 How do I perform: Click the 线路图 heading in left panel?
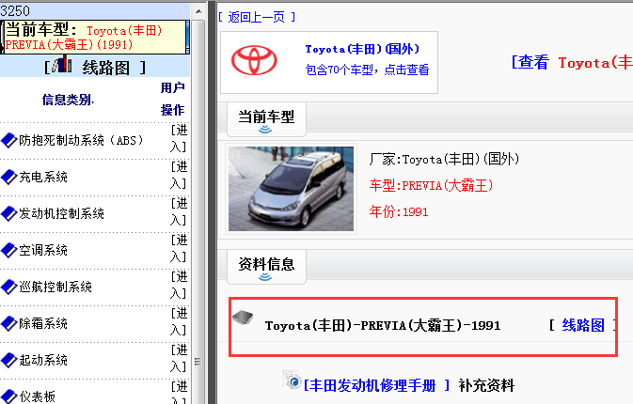[105, 68]
